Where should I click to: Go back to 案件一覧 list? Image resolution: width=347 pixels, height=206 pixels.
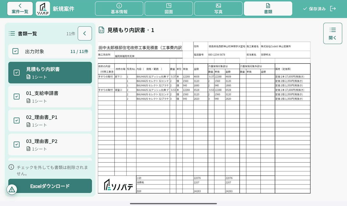[20, 9]
